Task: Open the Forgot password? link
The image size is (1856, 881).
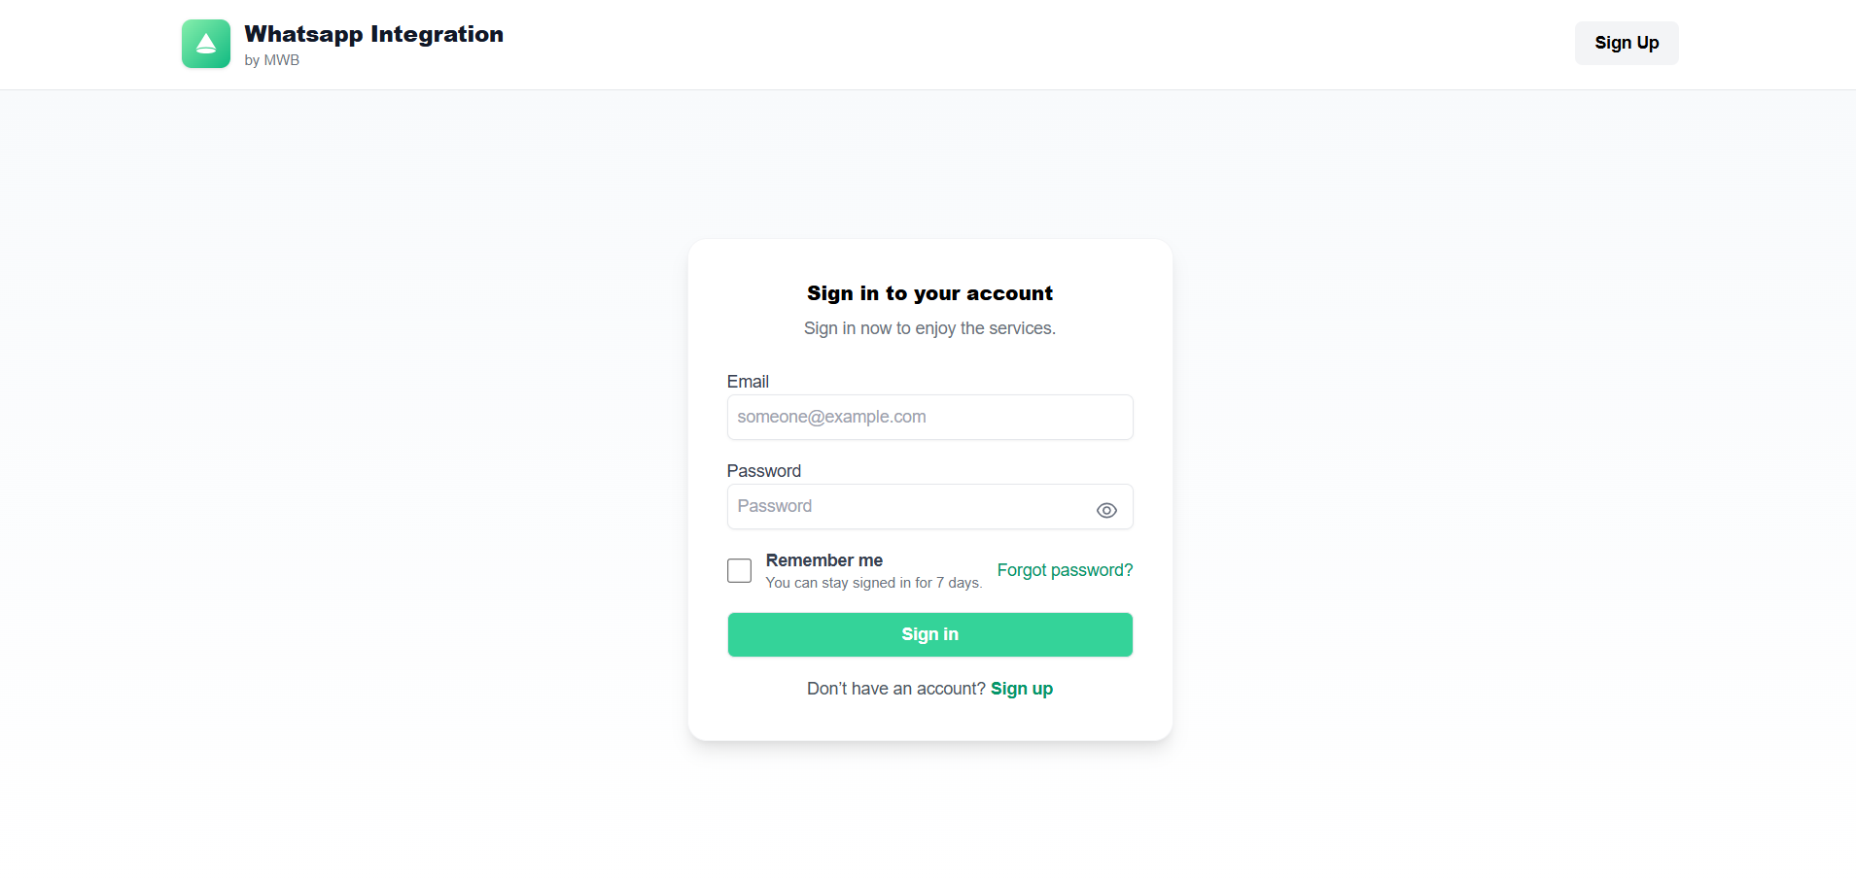Action: coord(1065,570)
